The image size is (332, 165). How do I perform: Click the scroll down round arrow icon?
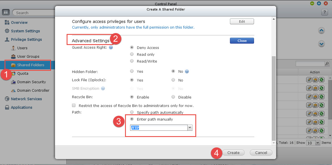coord(321,44)
